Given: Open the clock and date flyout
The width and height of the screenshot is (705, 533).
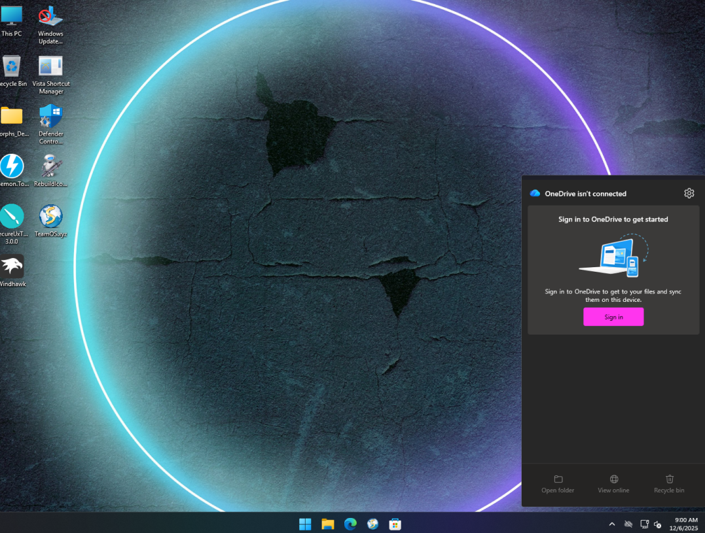Looking at the screenshot, I should [685, 524].
